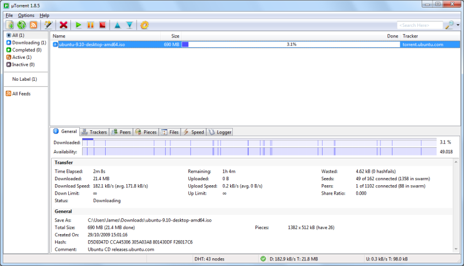The width and height of the screenshot is (464, 266).
Task: Click the details pane scrollbar up arrow
Action: coord(456,162)
